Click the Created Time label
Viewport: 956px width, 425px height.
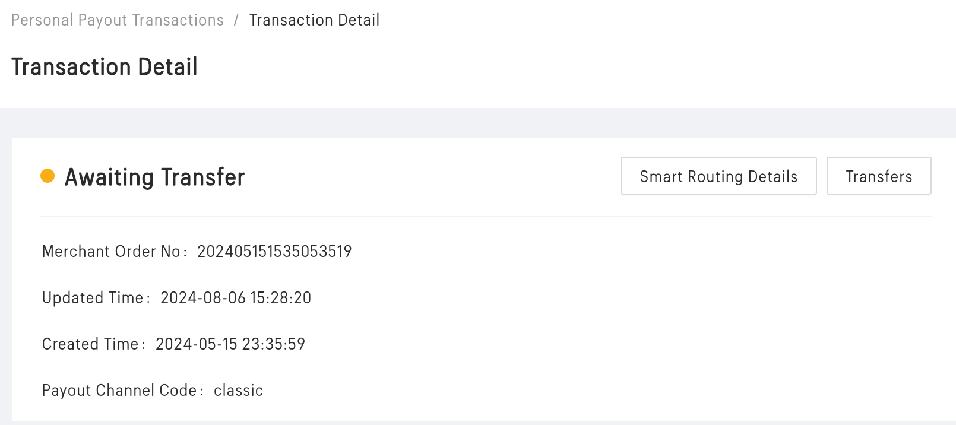(90, 344)
